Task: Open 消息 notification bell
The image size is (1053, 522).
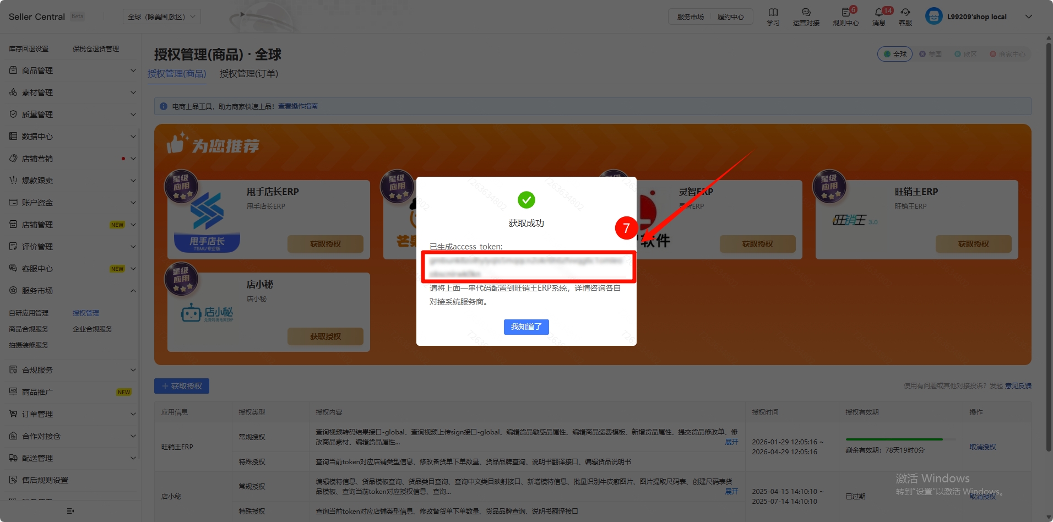Action: [878, 12]
